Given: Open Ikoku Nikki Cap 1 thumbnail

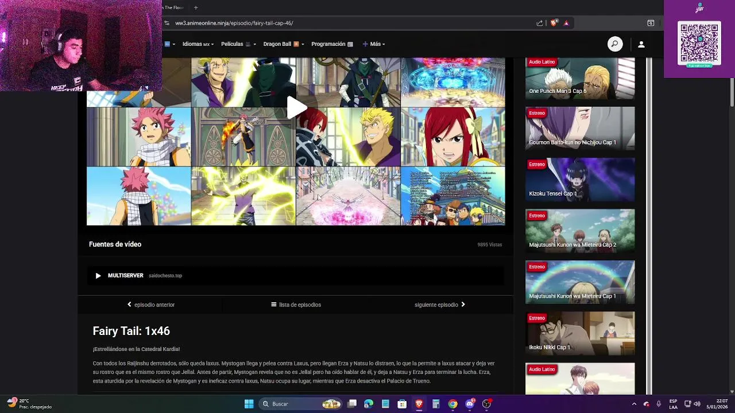Looking at the screenshot, I should pos(580,333).
